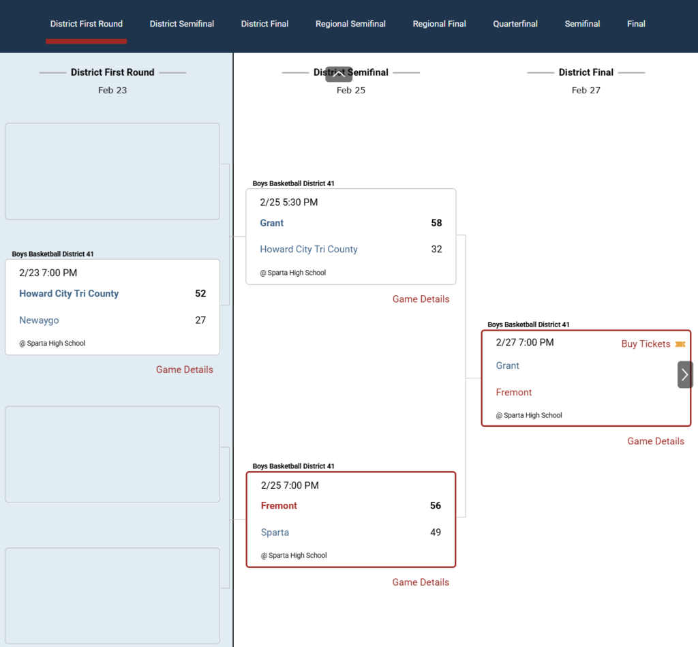This screenshot has width=698, height=647.
Task: Open the District Final tab
Action: pyautogui.click(x=264, y=24)
